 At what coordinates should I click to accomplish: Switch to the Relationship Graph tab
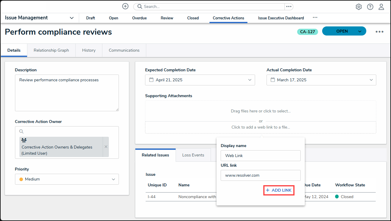tap(51, 50)
